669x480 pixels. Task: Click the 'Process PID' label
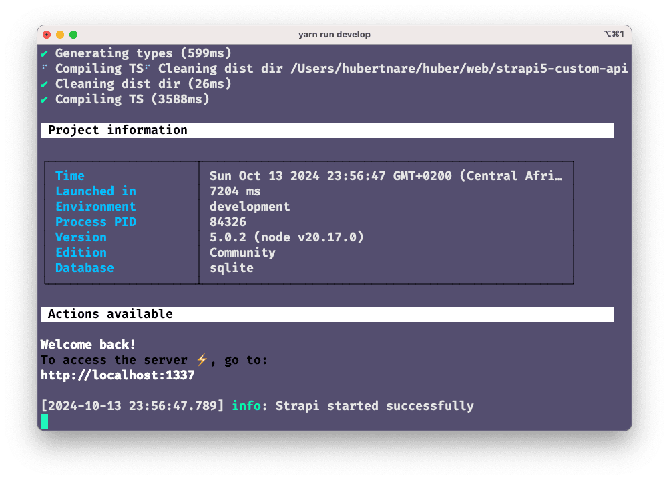tap(95, 222)
